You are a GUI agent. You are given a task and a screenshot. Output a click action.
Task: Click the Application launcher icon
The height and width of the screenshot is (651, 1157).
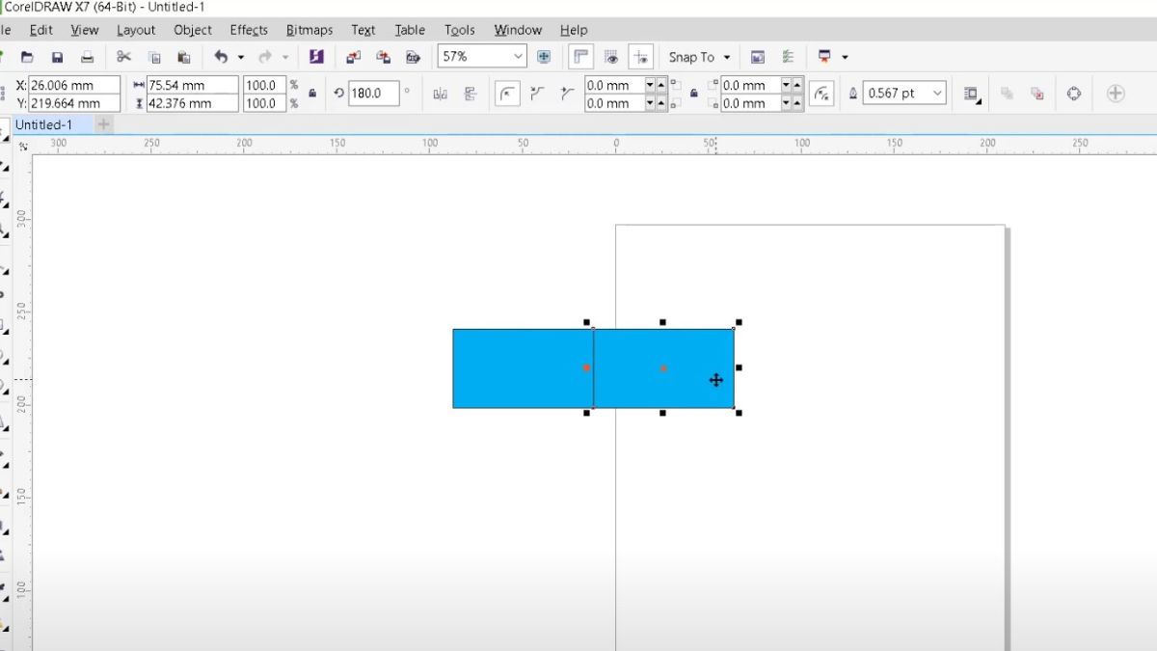(824, 57)
